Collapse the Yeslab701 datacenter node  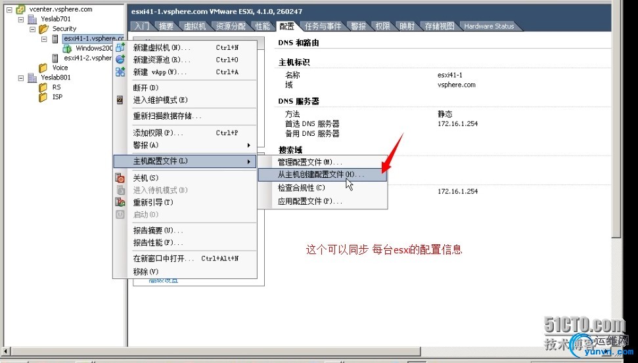click(21, 19)
